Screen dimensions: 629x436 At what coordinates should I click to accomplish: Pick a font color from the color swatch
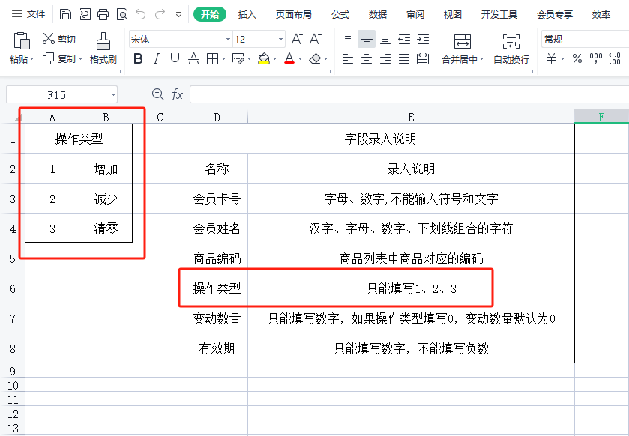coord(288,59)
